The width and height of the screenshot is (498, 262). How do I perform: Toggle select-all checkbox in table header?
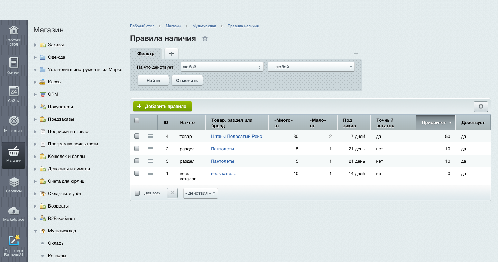[x=137, y=120]
